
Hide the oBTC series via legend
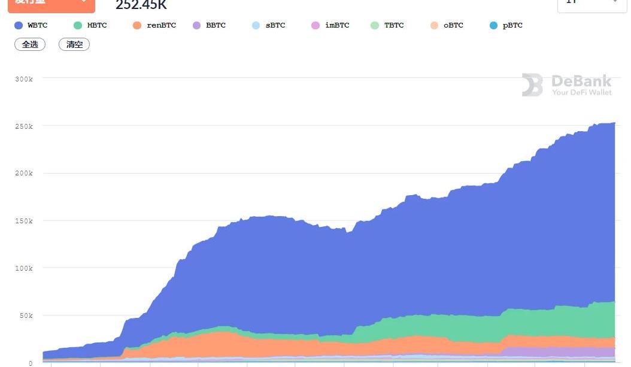pyautogui.click(x=447, y=26)
